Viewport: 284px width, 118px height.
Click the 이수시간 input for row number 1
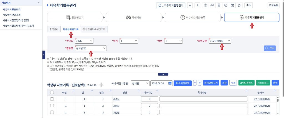[x=149, y=99]
